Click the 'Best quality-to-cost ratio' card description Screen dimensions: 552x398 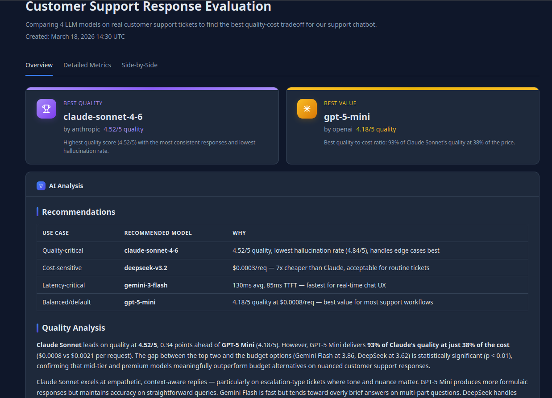tap(419, 143)
